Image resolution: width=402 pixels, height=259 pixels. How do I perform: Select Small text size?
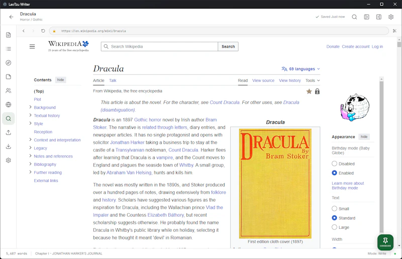(x=334, y=208)
